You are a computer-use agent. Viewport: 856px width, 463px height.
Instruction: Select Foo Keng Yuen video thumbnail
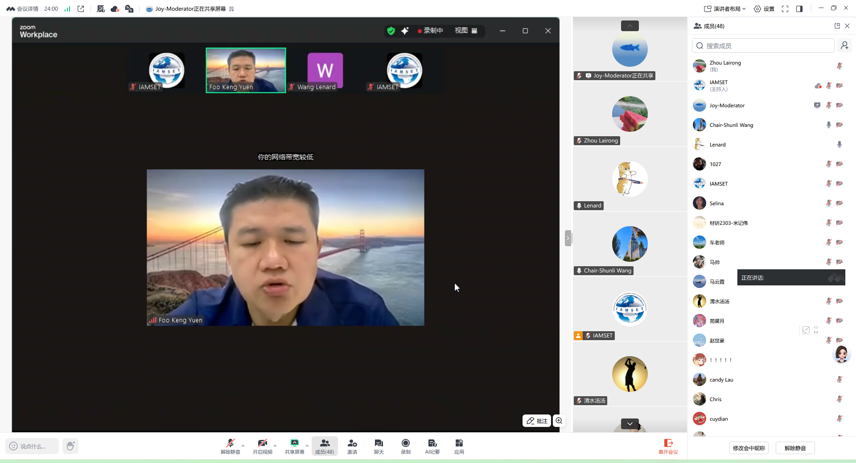246,70
